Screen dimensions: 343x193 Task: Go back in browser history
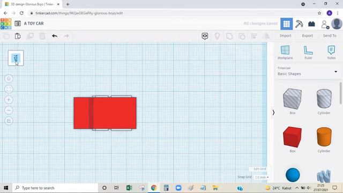coord(5,13)
